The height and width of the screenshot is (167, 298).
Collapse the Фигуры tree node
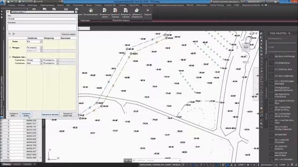(x=10, y=48)
